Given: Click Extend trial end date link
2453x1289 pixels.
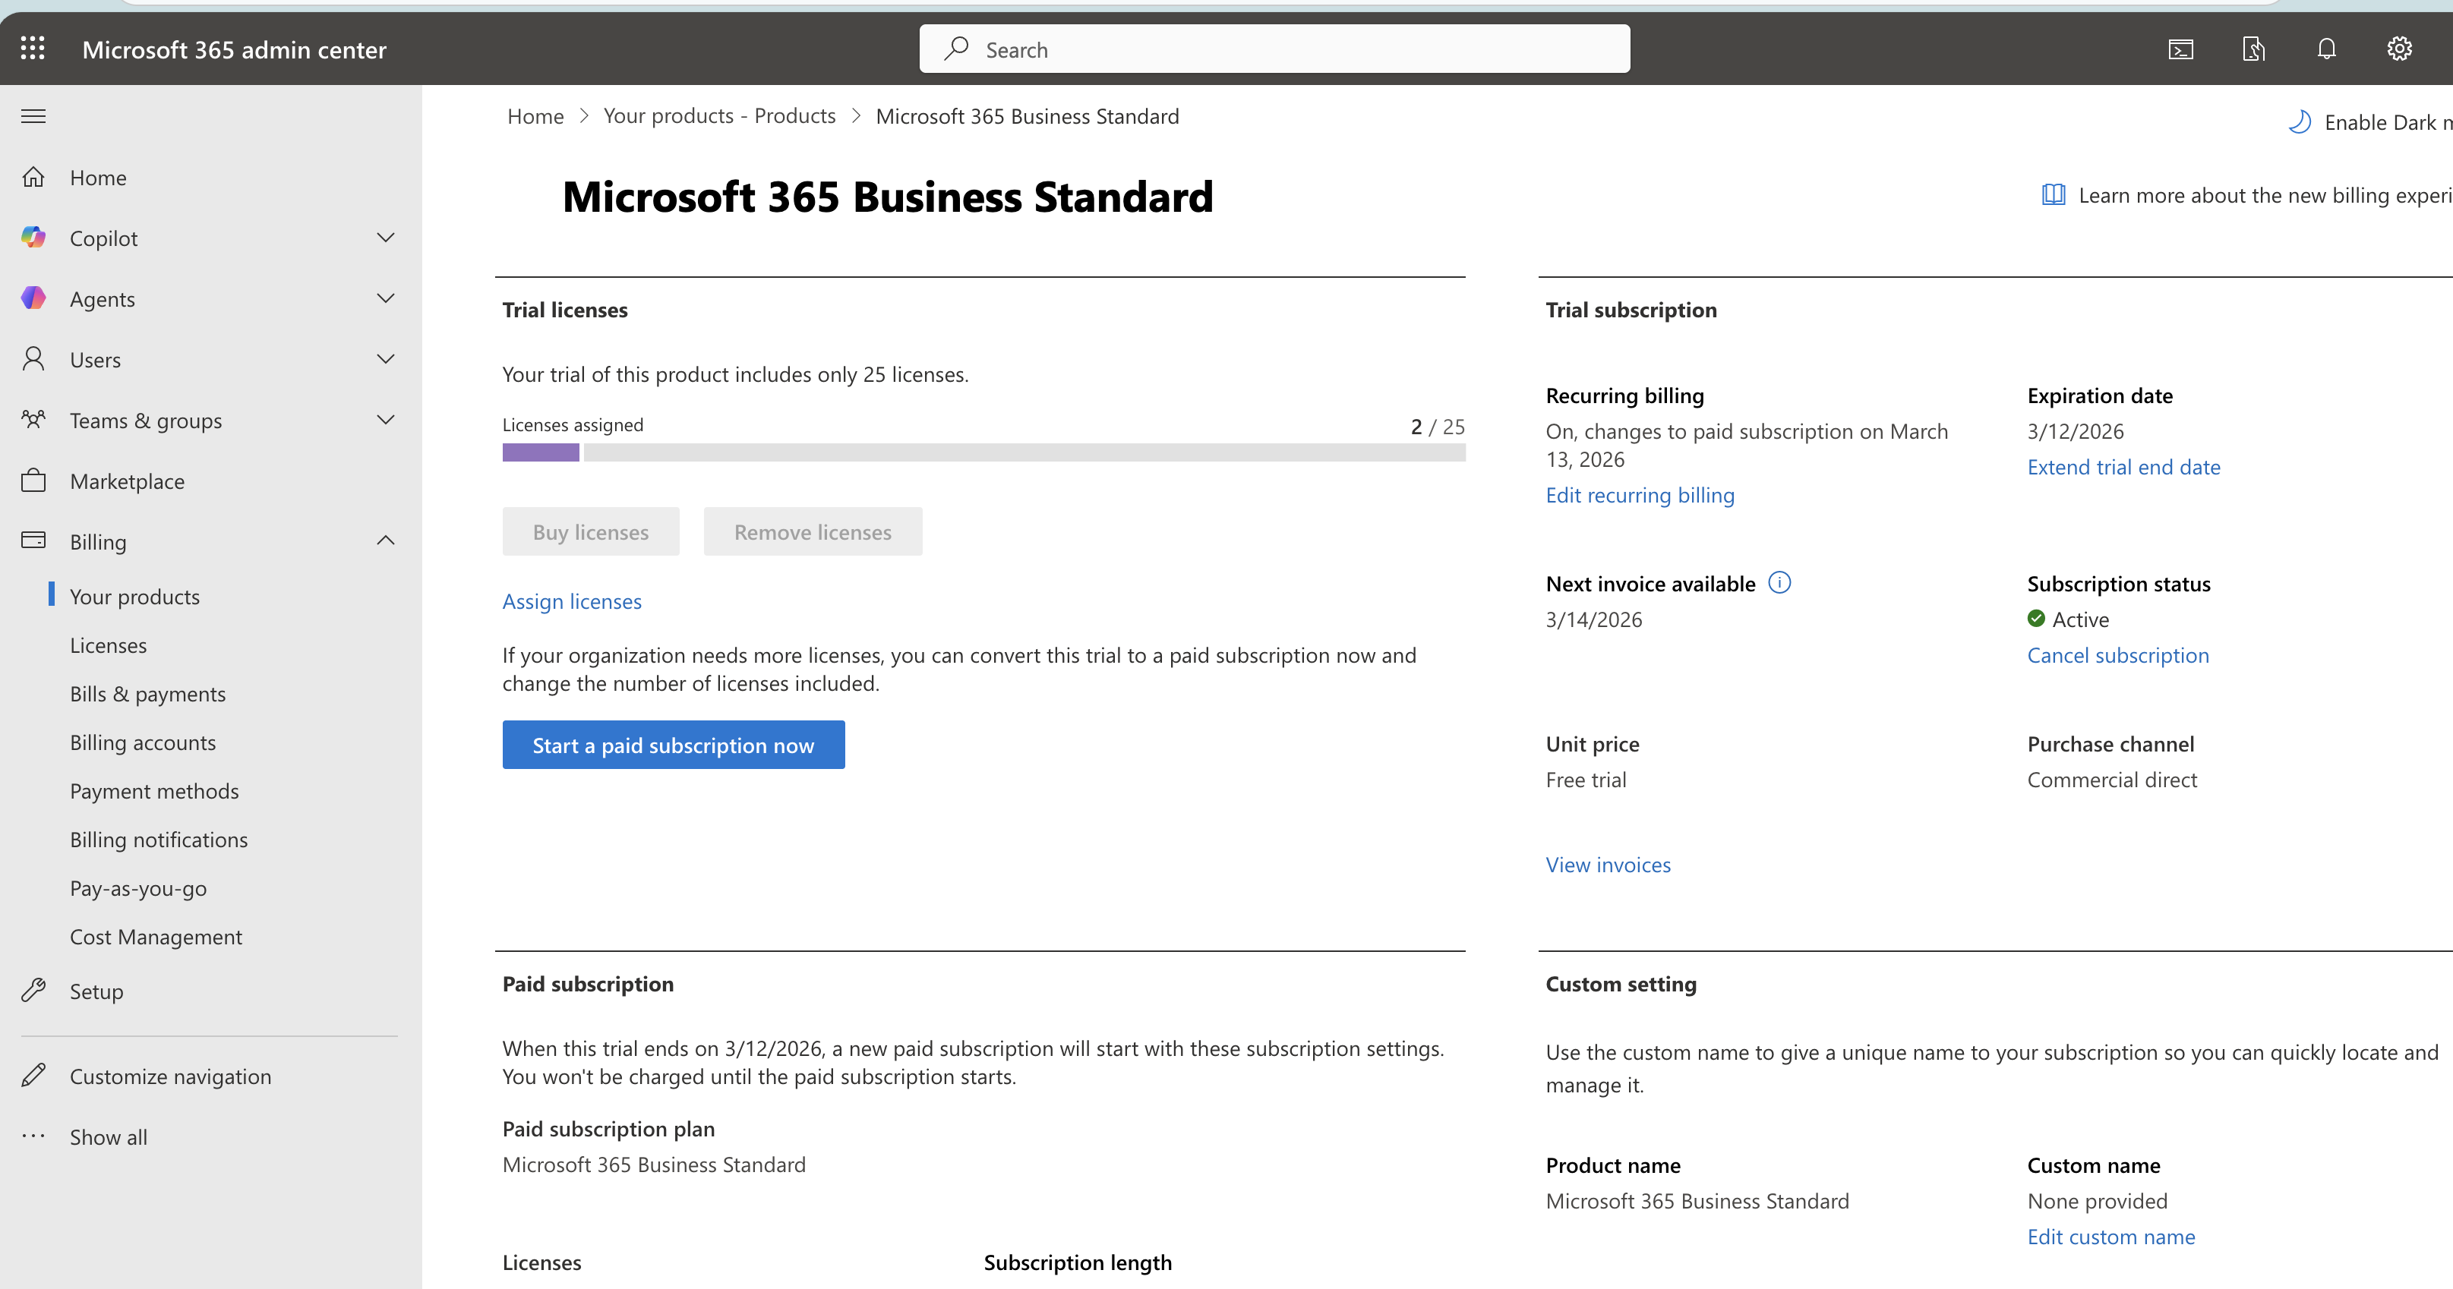Looking at the screenshot, I should [2123, 466].
